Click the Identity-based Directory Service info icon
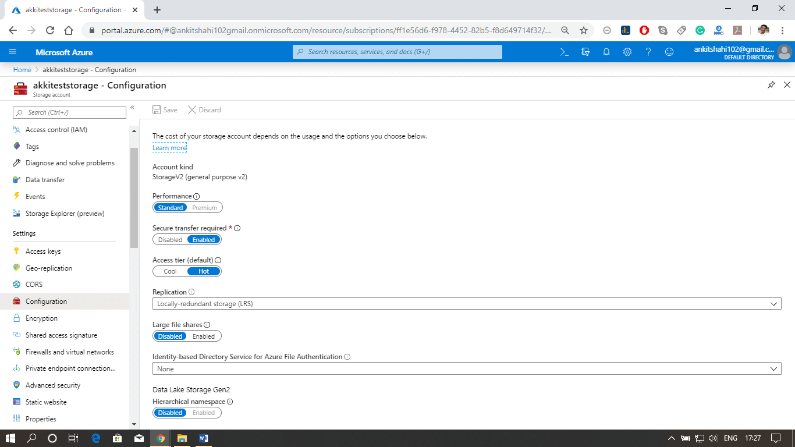This screenshot has height=447, width=795. click(347, 357)
